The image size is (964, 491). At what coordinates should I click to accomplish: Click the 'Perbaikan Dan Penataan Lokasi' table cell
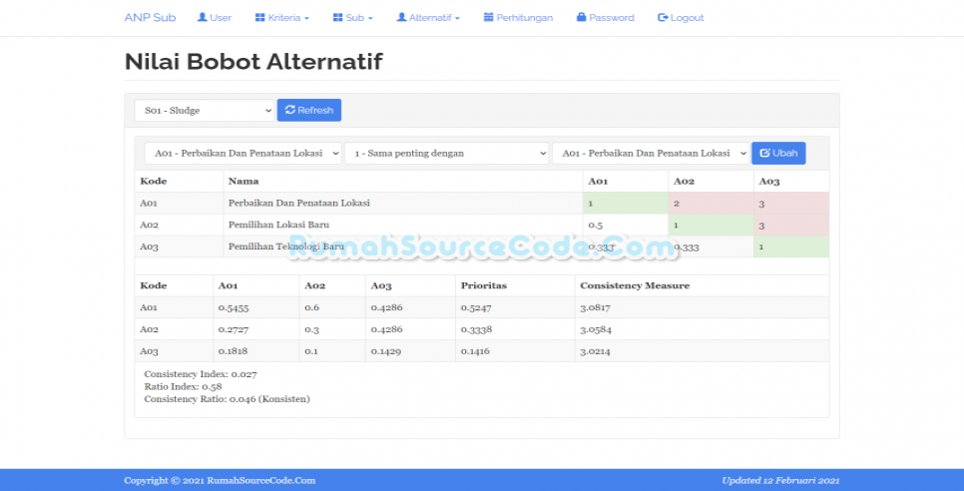(x=403, y=203)
